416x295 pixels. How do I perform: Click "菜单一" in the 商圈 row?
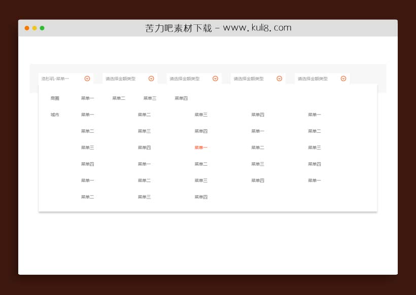tap(87, 98)
